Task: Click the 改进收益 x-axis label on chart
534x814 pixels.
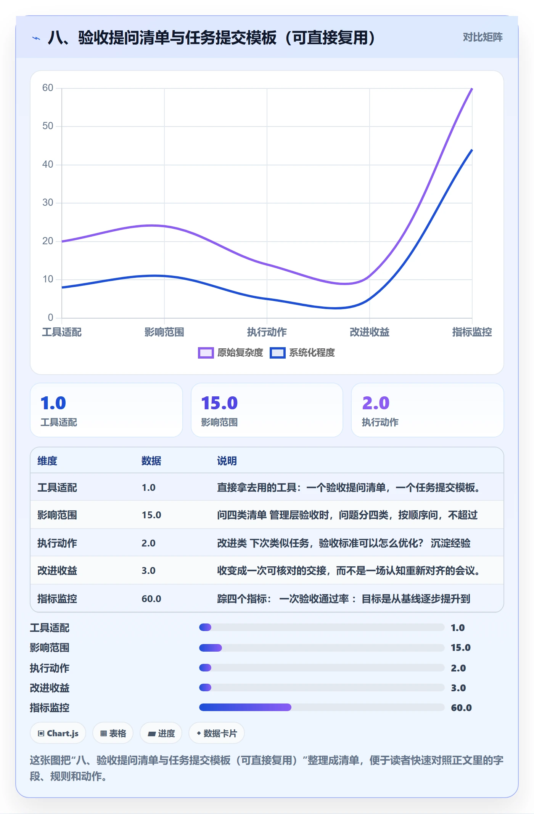Action: click(370, 332)
